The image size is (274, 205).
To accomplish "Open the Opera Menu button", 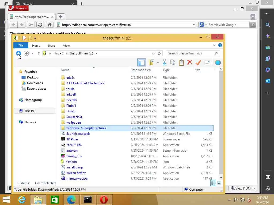I will 18,8.
